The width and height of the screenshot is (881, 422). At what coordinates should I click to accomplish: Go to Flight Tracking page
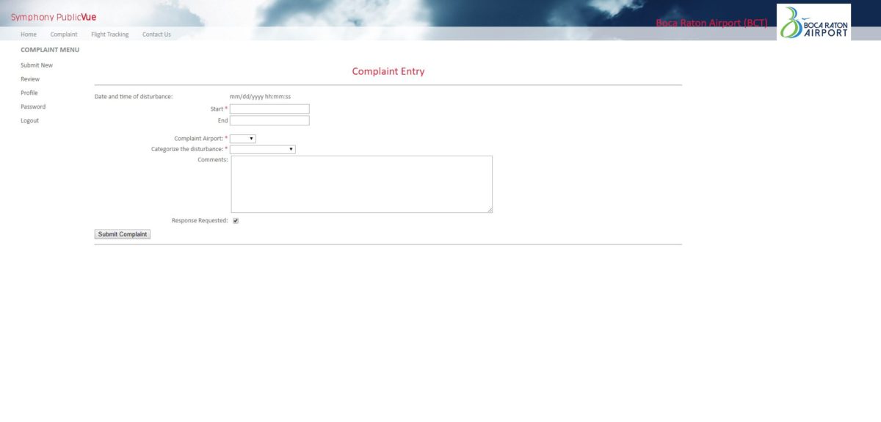click(109, 34)
